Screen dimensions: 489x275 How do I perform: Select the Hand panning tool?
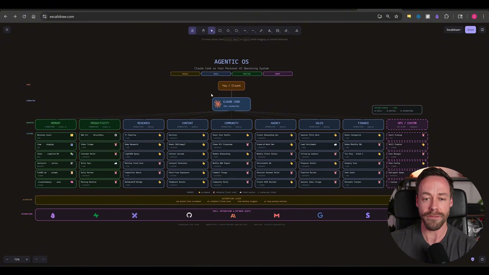(x=203, y=31)
